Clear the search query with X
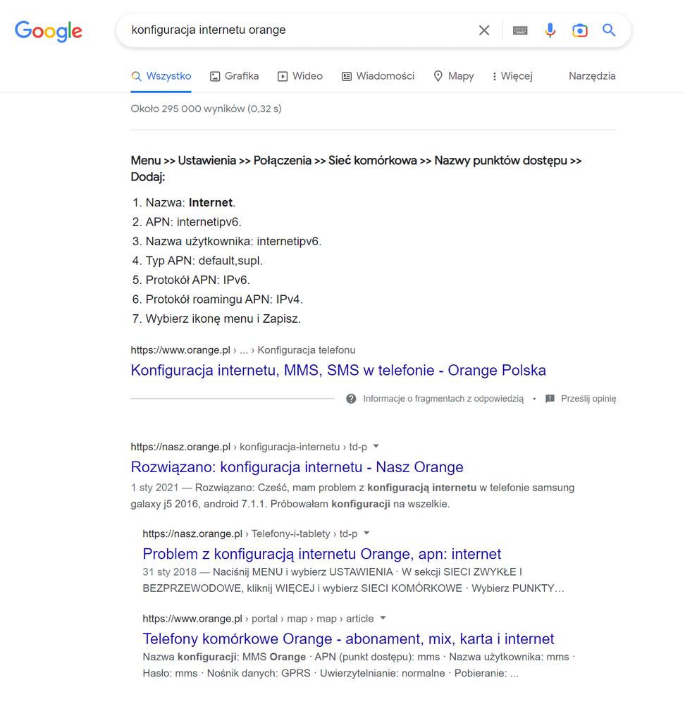Image resolution: width=685 pixels, height=704 pixels. coord(484,30)
